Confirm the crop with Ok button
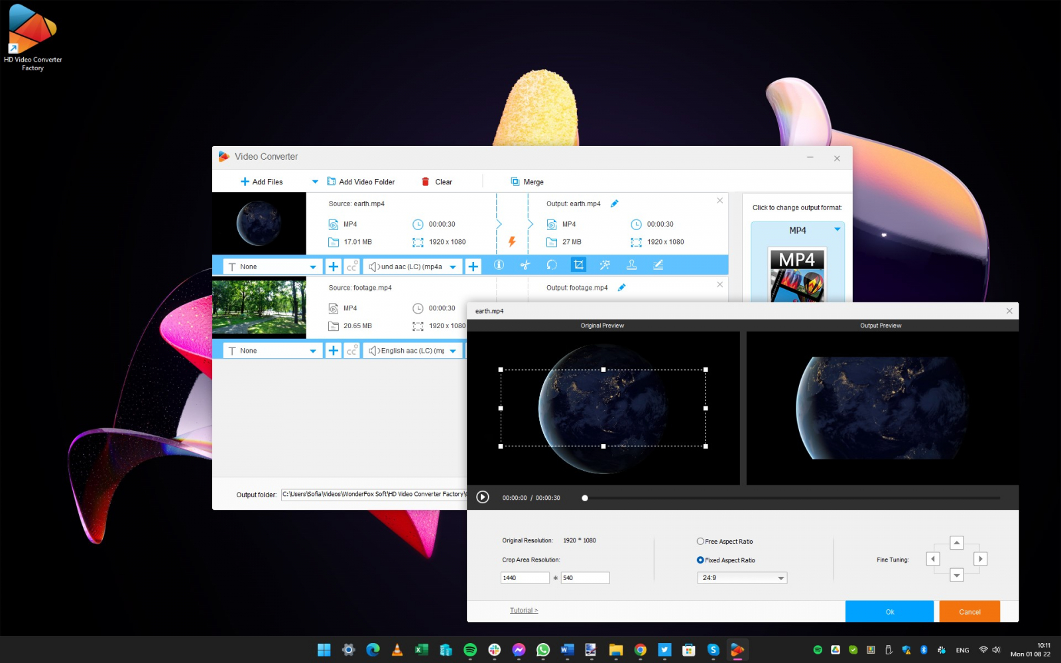This screenshot has width=1061, height=663. point(890,611)
